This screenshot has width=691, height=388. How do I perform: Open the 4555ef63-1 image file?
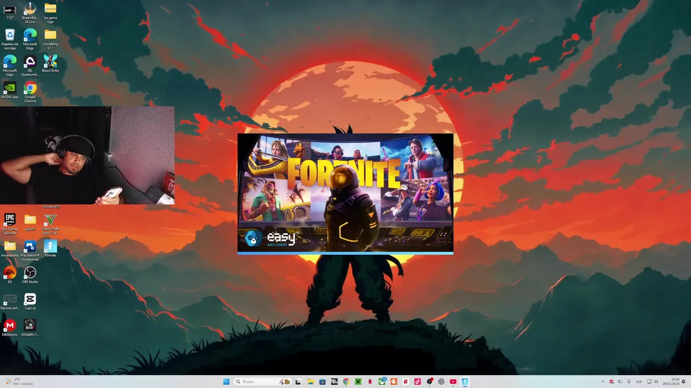pyautogui.click(x=30, y=328)
